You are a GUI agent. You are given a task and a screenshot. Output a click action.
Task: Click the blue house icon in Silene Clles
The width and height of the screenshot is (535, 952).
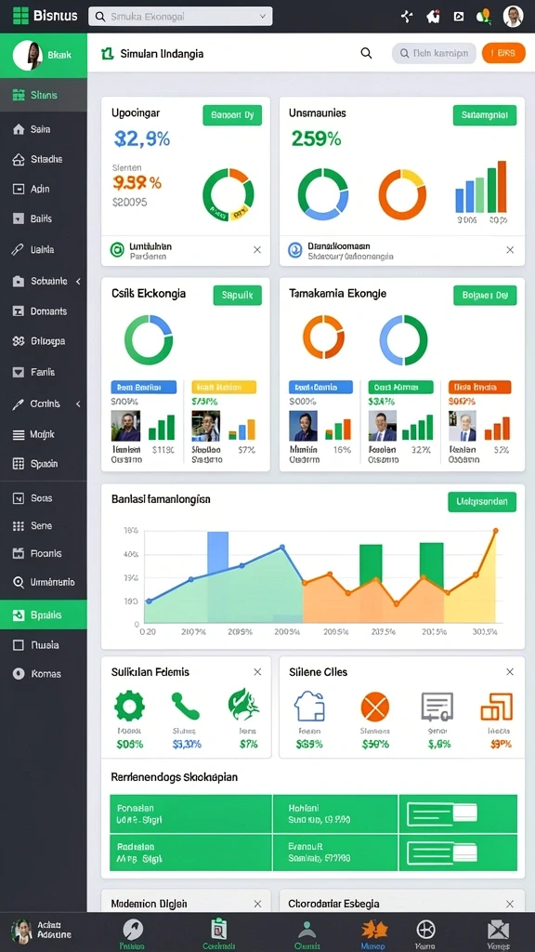click(309, 707)
